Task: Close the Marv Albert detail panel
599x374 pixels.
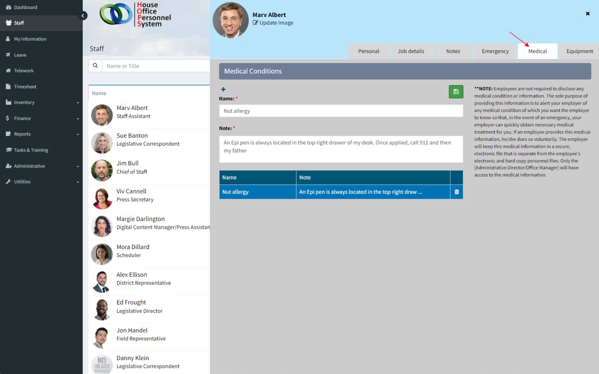Action: click(587, 14)
